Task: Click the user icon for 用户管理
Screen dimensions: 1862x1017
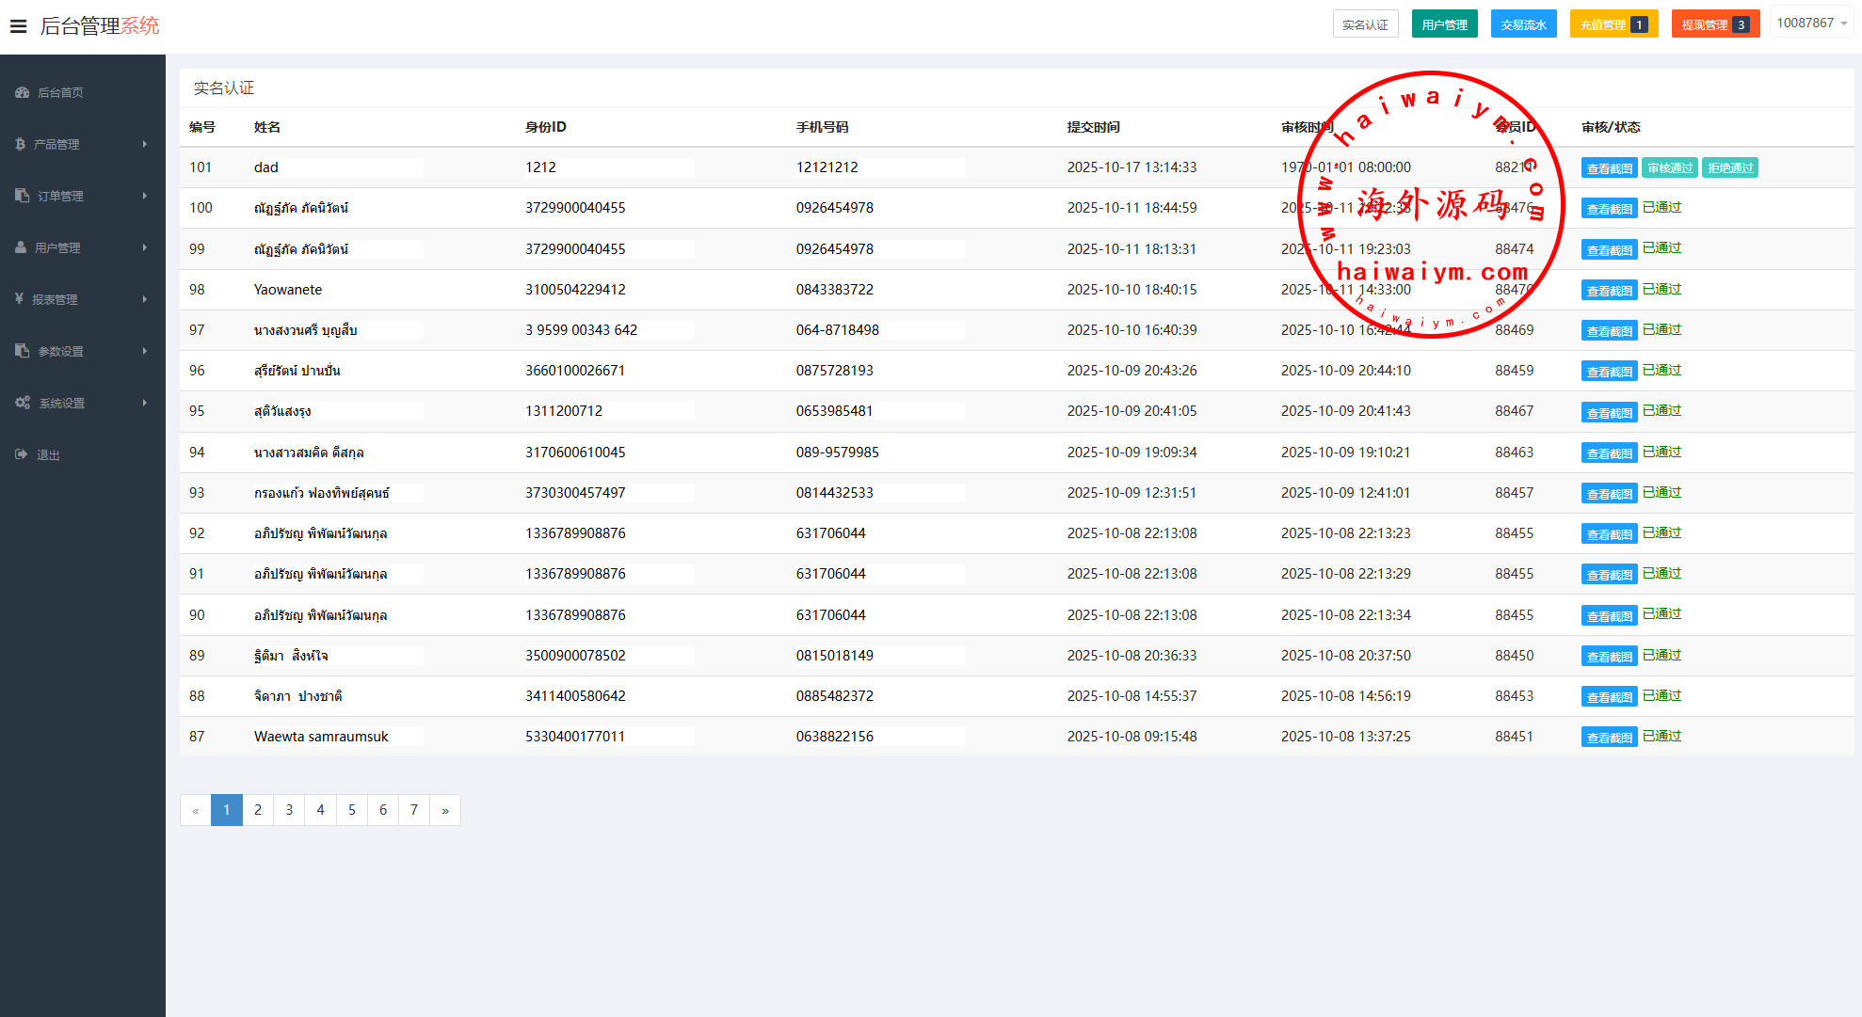Action: pyautogui.click(x=21, y=247)
